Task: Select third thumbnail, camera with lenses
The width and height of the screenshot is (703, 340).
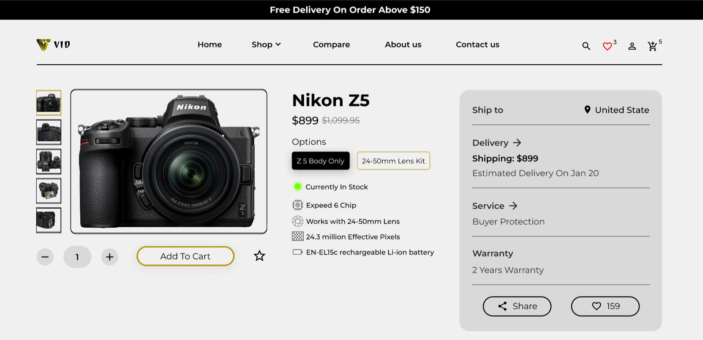Action: point(49,162)
